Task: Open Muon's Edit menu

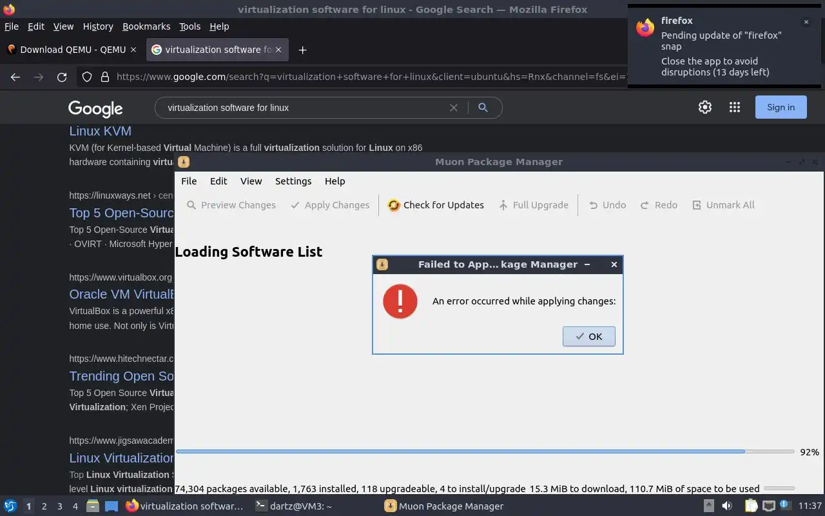Action: (218, 181)
